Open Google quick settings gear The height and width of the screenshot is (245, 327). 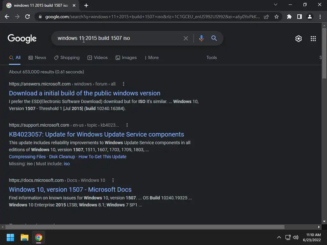pyautogui.click(x=299, y=39)
